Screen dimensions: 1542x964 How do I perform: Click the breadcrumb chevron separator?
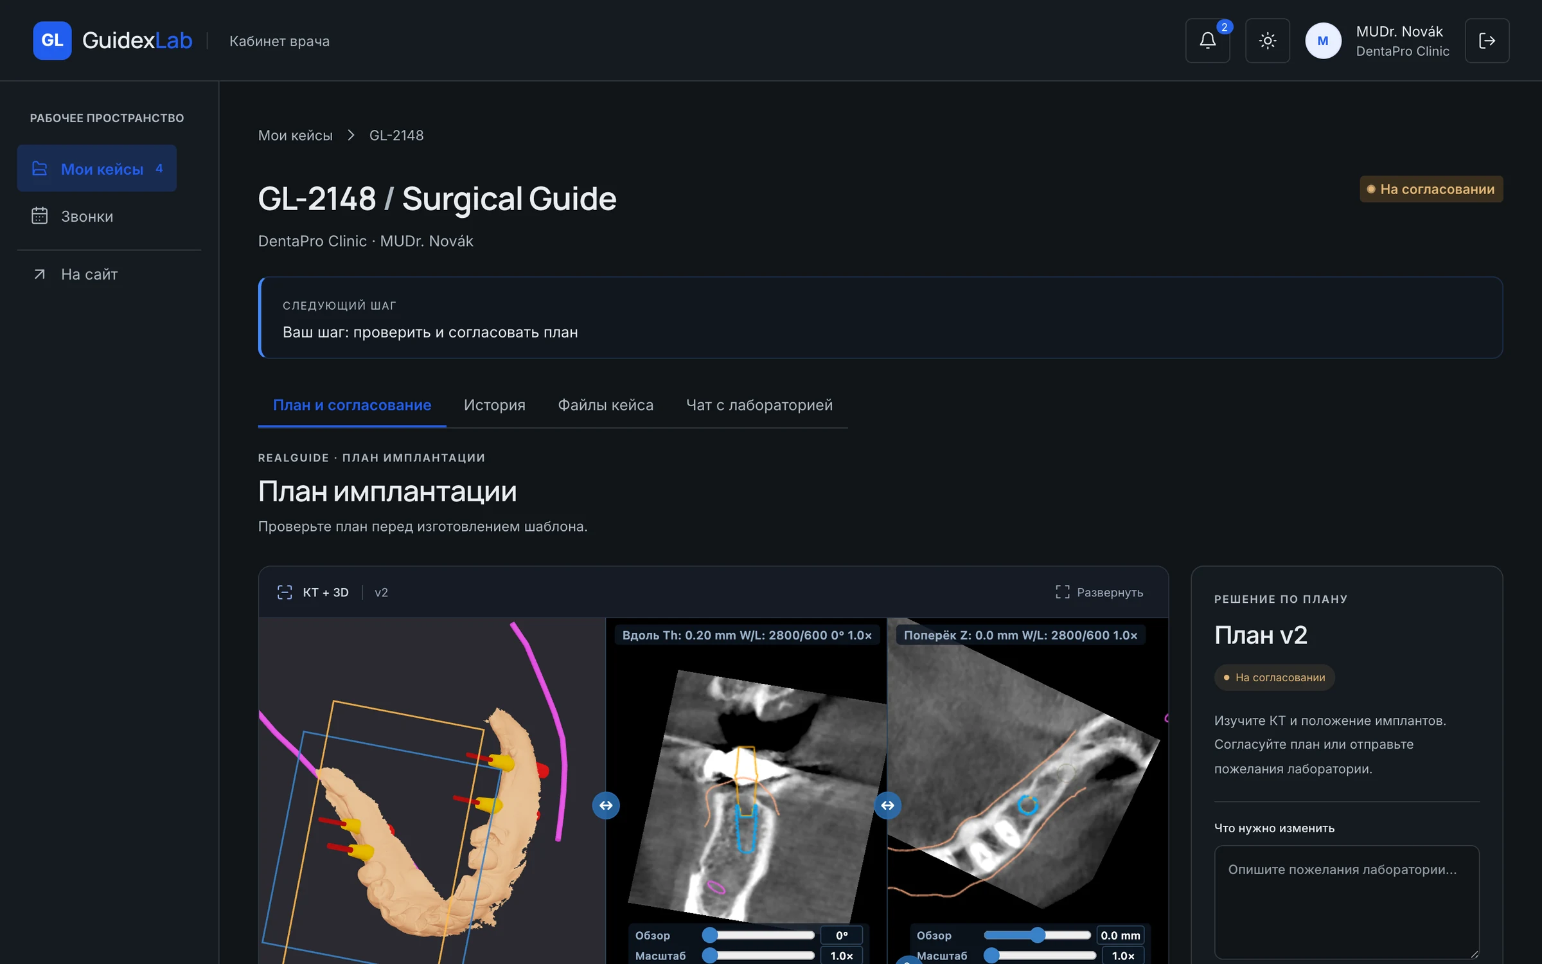[x=351, y=135]
